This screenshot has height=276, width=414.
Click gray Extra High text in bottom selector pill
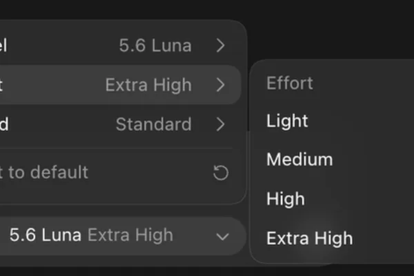[x=130, y=235]
